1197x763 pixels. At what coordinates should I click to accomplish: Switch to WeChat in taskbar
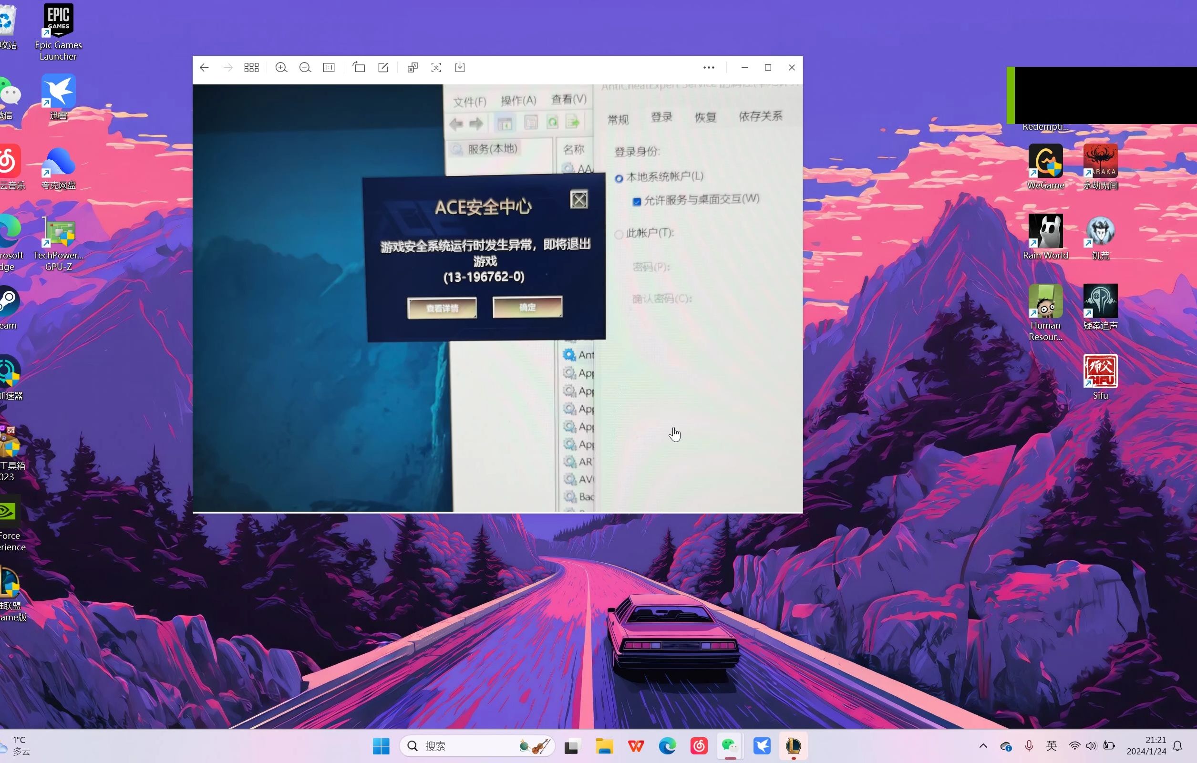730,746
